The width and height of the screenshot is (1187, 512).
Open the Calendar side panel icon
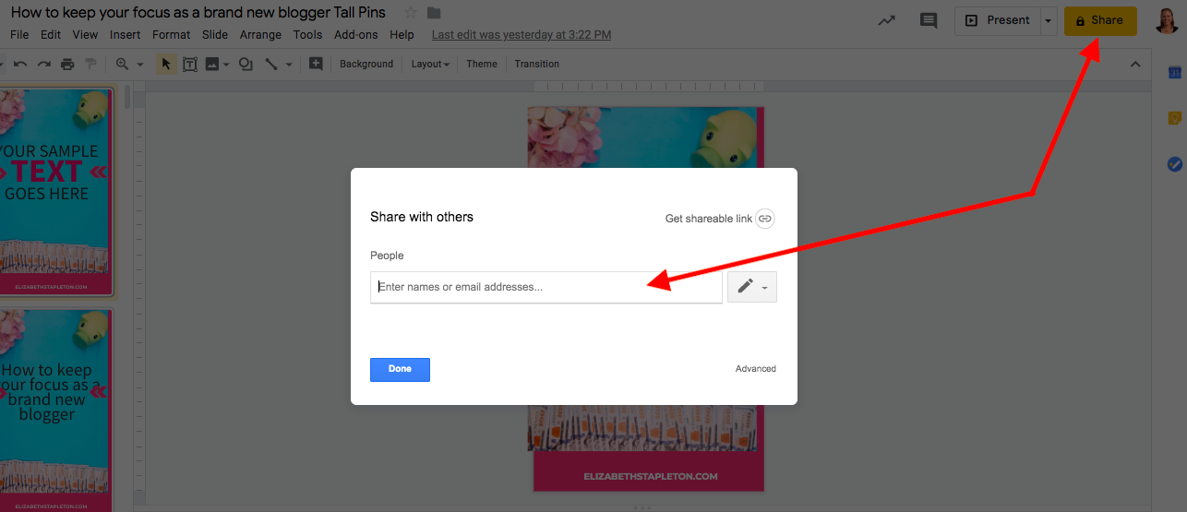1174,72
